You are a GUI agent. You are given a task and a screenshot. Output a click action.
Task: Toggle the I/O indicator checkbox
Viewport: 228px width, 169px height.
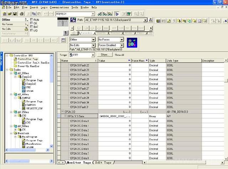(x=32, y=30)
